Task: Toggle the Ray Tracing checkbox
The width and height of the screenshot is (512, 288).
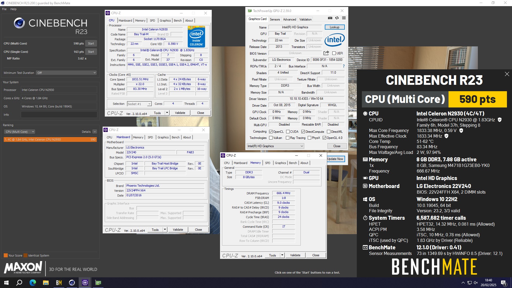Action: click(x=287, y=138)
